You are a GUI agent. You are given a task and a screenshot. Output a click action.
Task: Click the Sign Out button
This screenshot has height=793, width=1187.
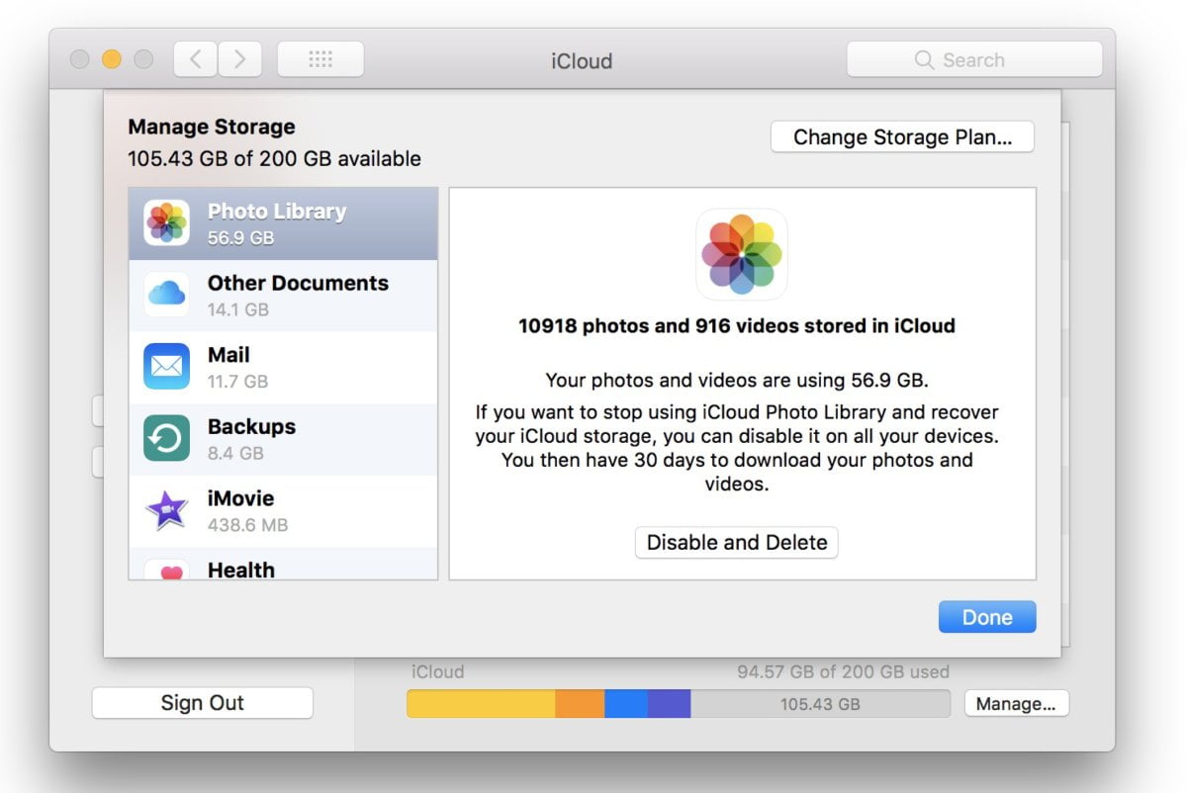tap(203, 703)
